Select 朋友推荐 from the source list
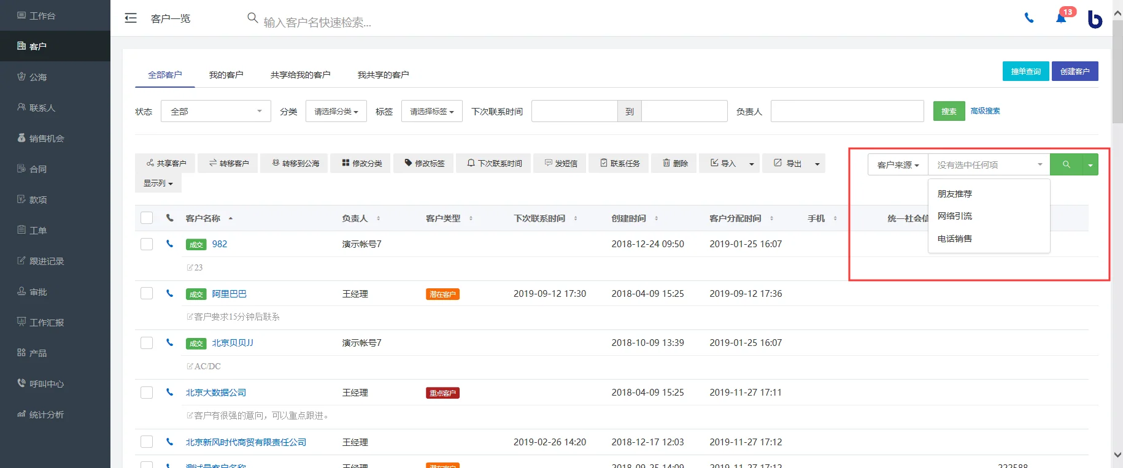The height and width of the screenshot is (468, 1123). pyautogui.click(x=989, y=193)
